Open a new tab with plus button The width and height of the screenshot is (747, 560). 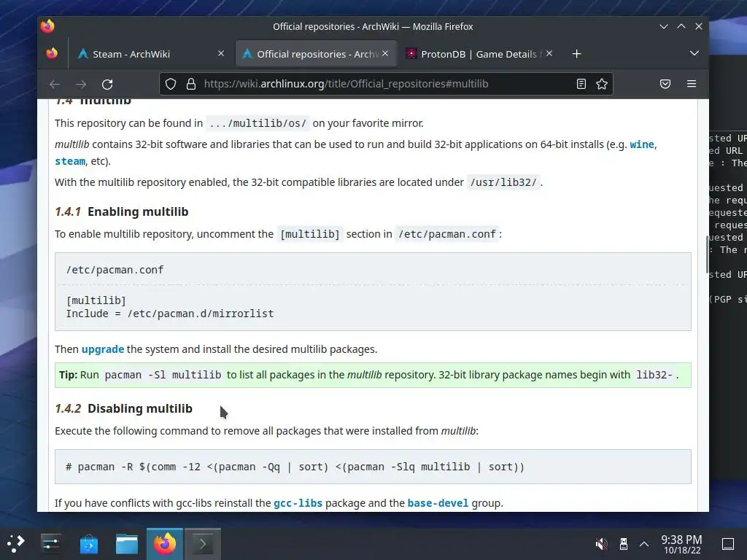tap(576, 54)
